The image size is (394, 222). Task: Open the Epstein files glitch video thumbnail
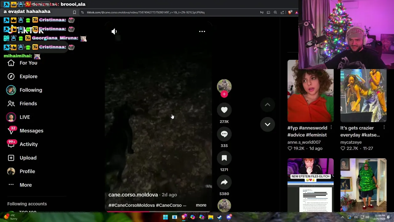[x=310, y=185]
